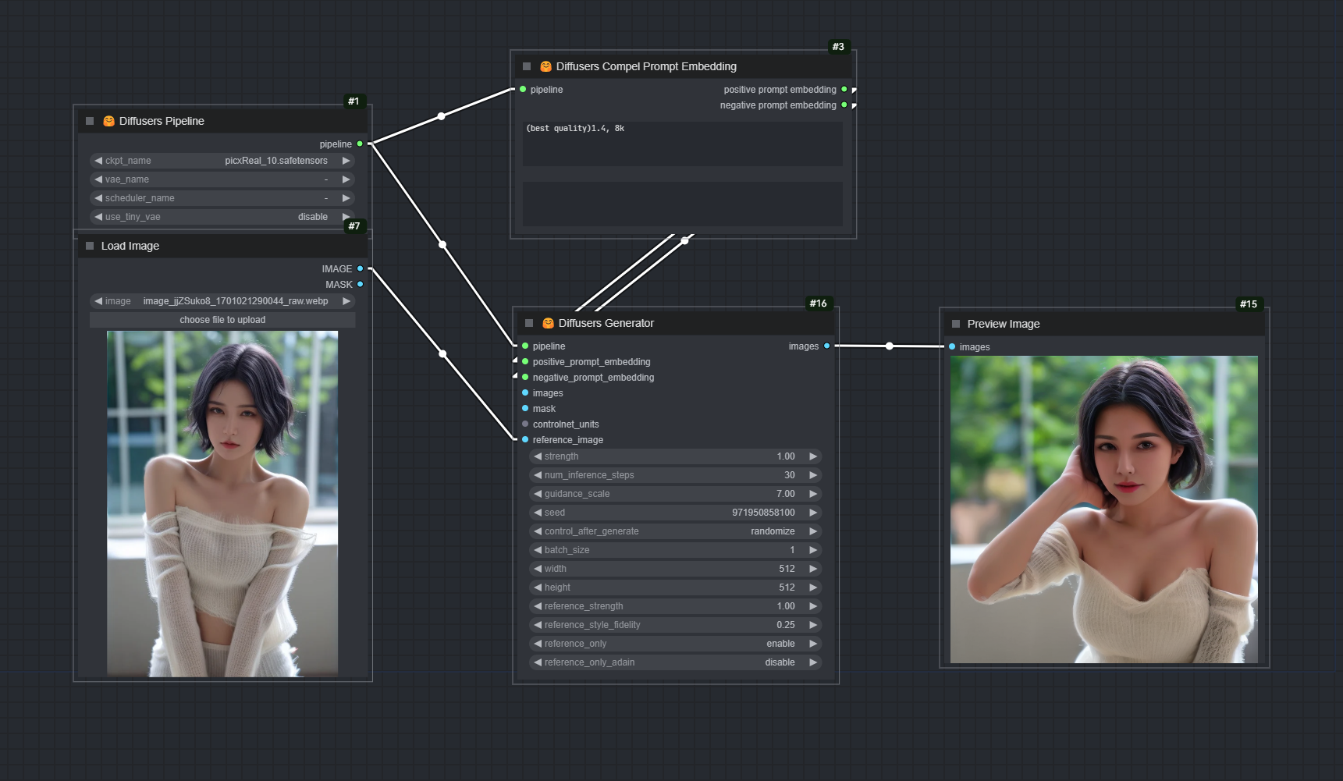Image resolution: width=1343 pixels, height=781 pixels.
Task: Click the generated image in Preview Image
Action: click(1104, 509)
